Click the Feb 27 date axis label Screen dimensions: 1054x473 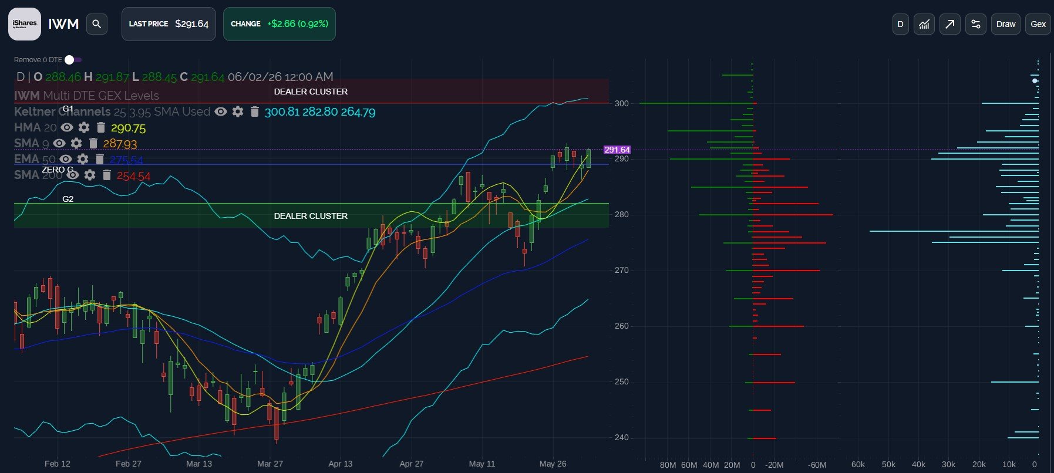tap(129, 464)
